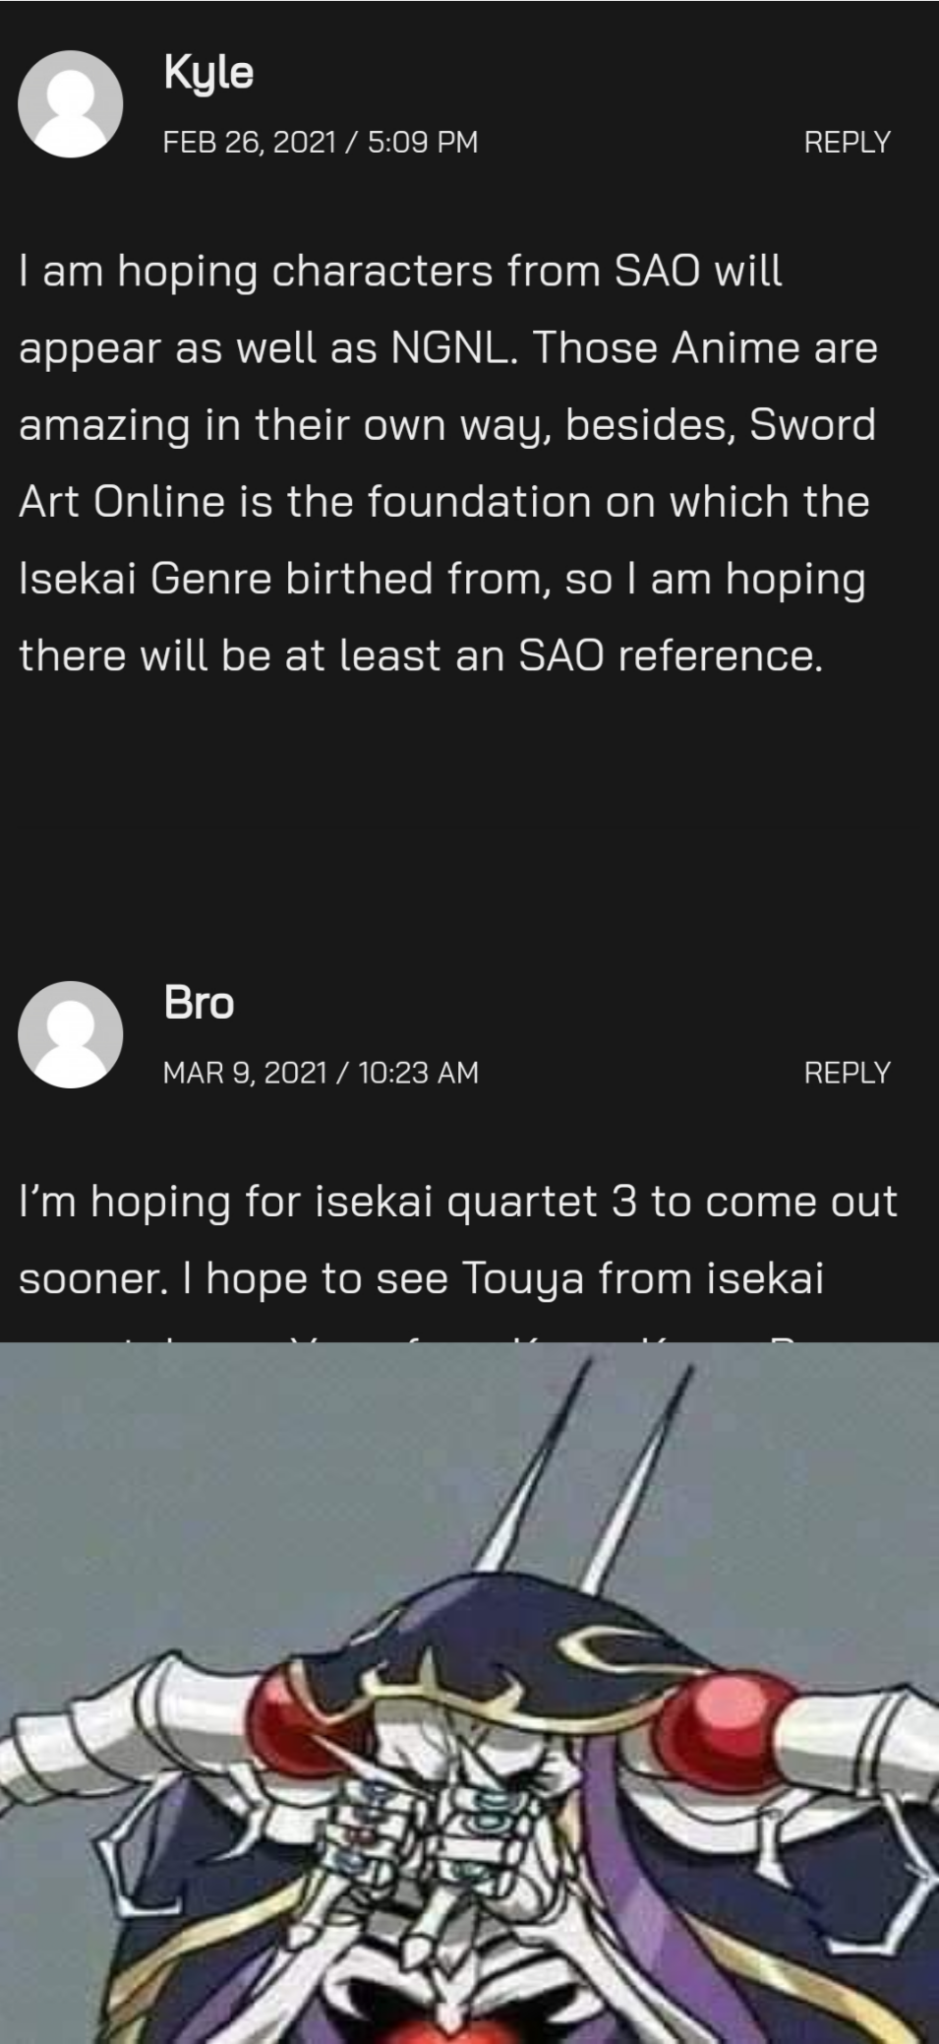Screen dimensions: 939x2044
Task: Click the line starting "I'm hoping for isekai"
Action: (x=457, y=1202)
